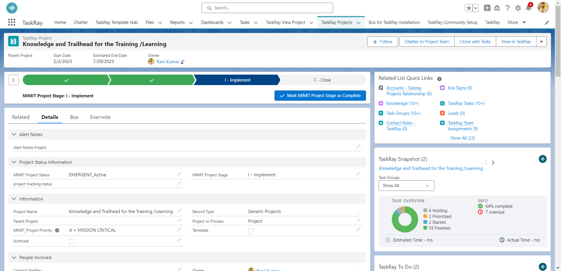Open the Help question mark icon

[x=508, y=8]
